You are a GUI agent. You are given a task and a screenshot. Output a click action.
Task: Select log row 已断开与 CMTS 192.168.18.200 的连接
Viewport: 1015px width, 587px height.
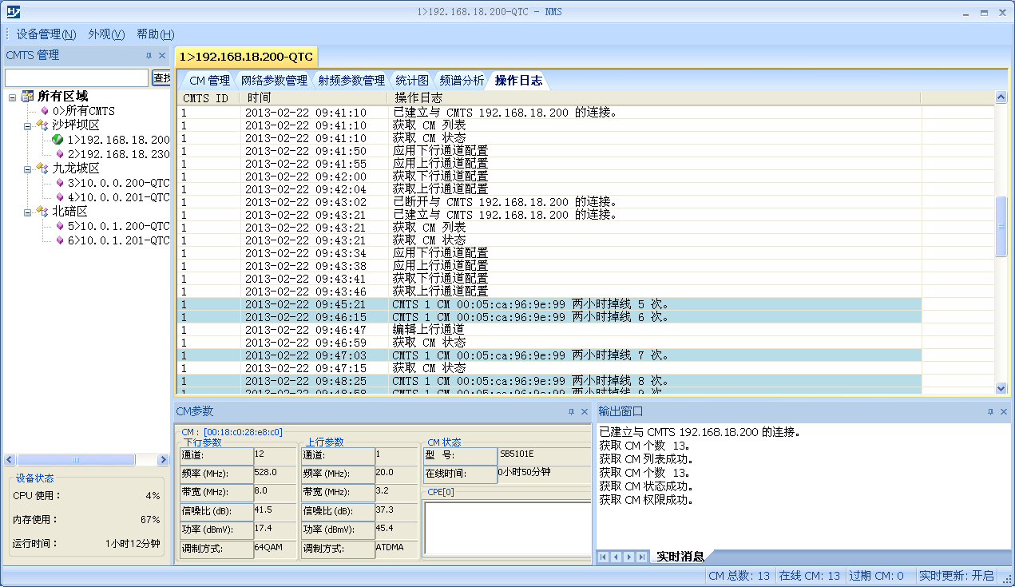(549, 202)
